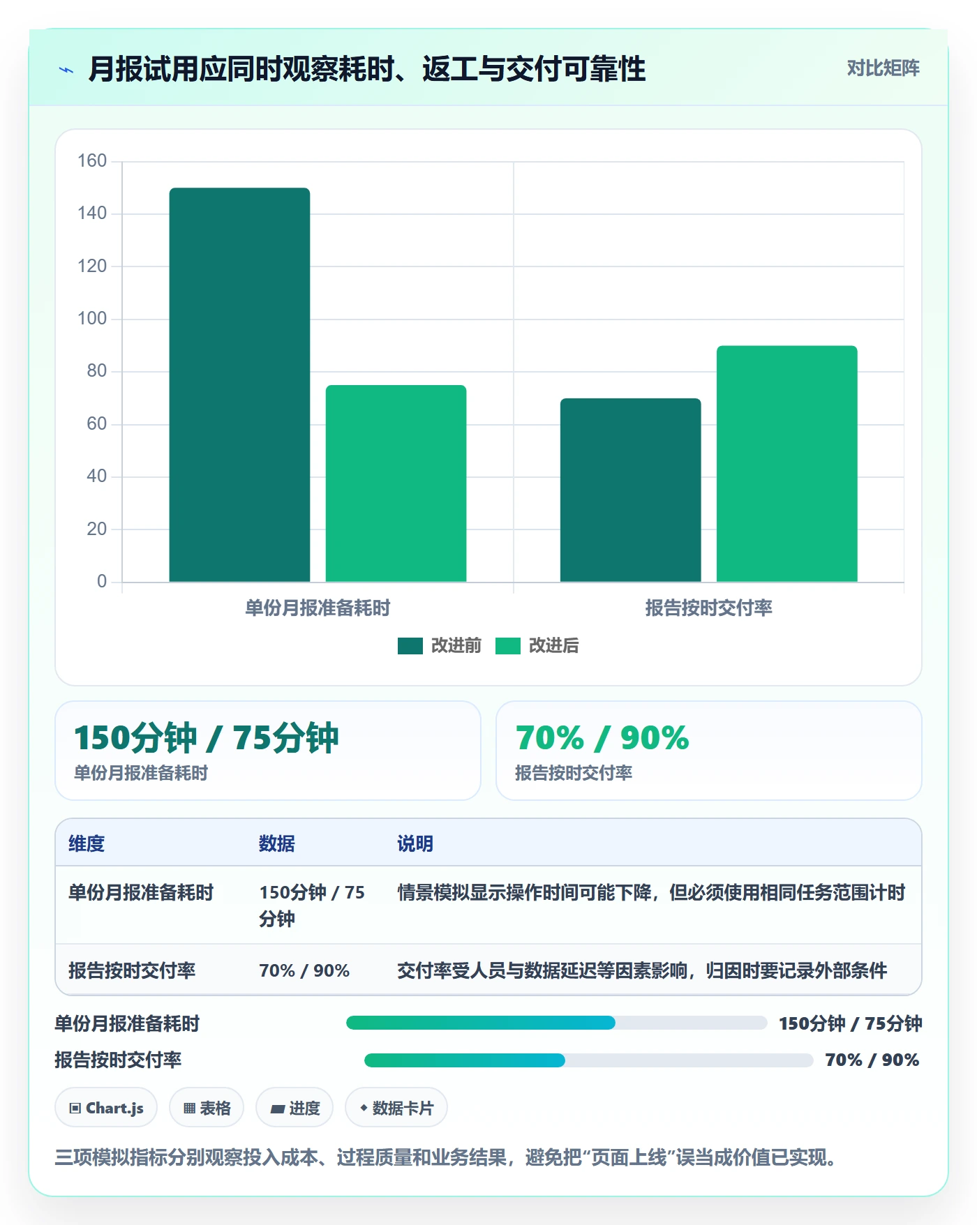This screenshot has width=977, height=1225.
Task: Click the 改进前 legend label text
Action: (x=456, y=646)
